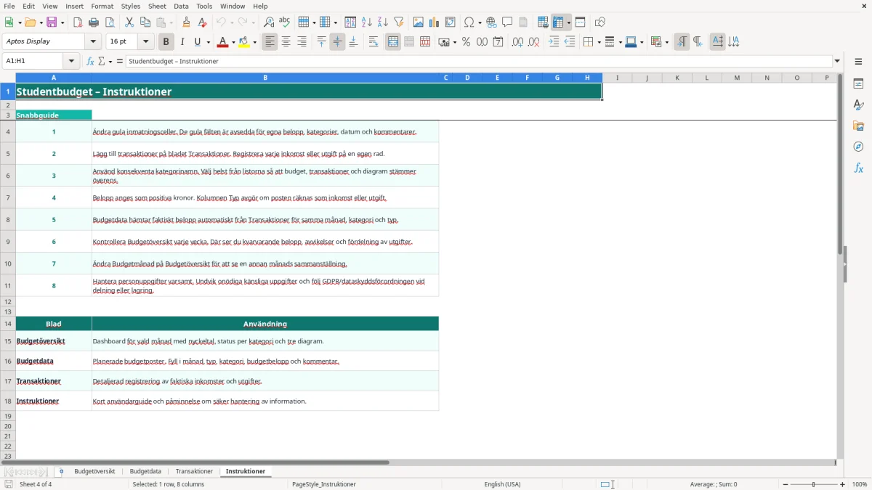The height and width of the screenshot is (490, 872).
Task: Increase indent of the cell content
Action: tap(554, 42)
